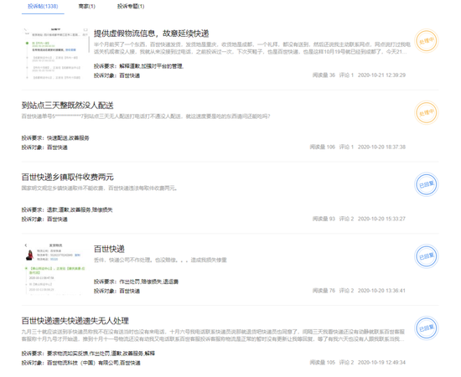Open complaint titled 百世快递乡镇取件收费两元

point(67,177)
